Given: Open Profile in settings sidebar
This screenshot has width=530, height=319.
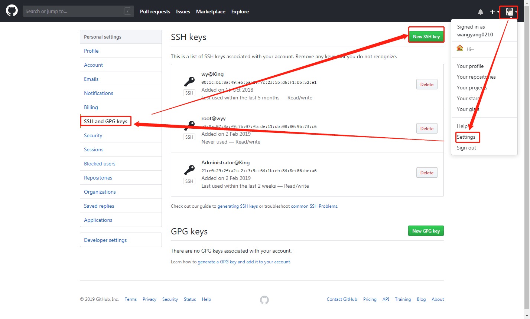Looking at the screenshot, I should tap(121, 51).
